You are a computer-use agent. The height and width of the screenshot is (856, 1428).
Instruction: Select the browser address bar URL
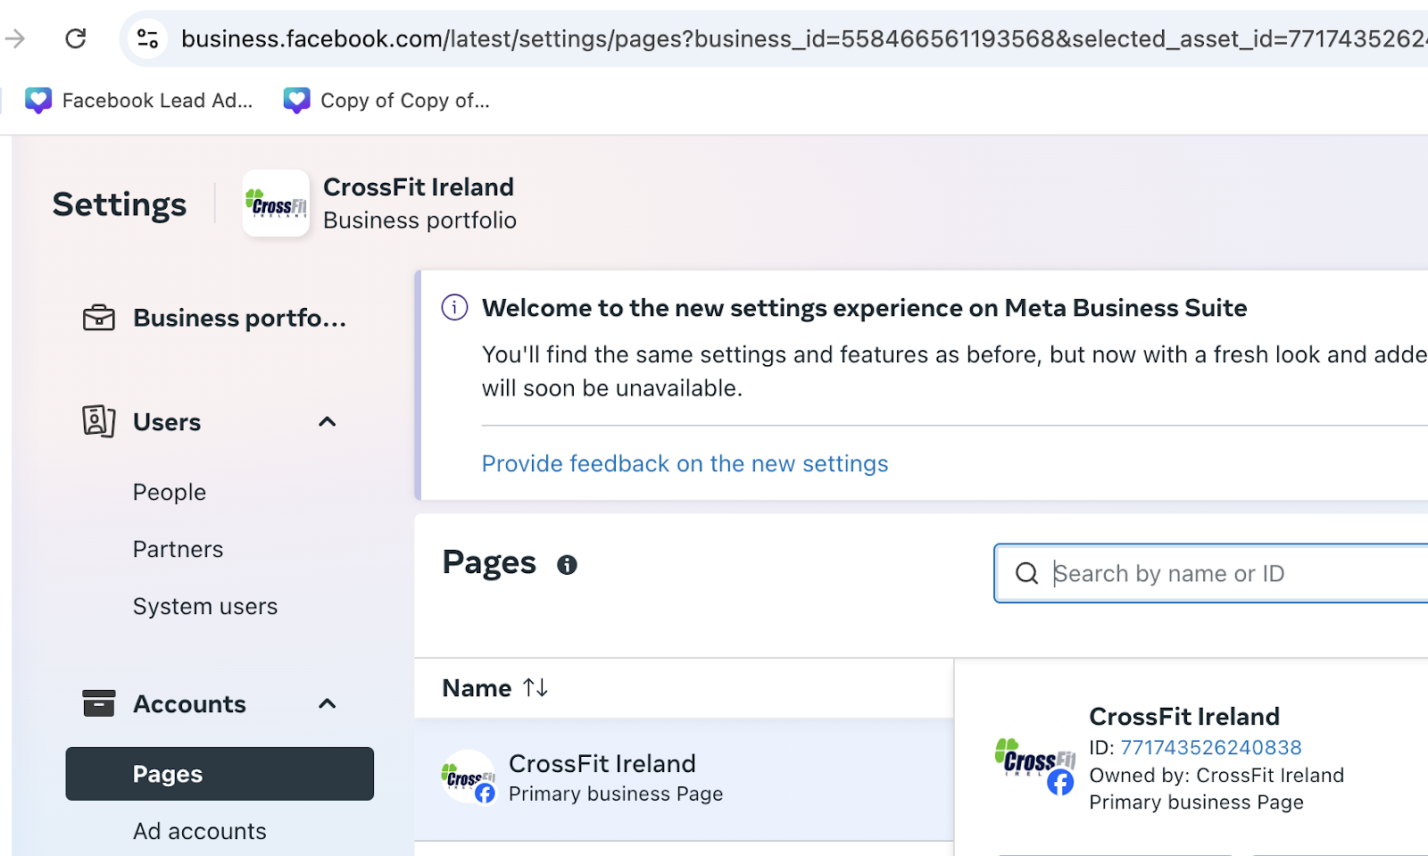click(803, 38)
